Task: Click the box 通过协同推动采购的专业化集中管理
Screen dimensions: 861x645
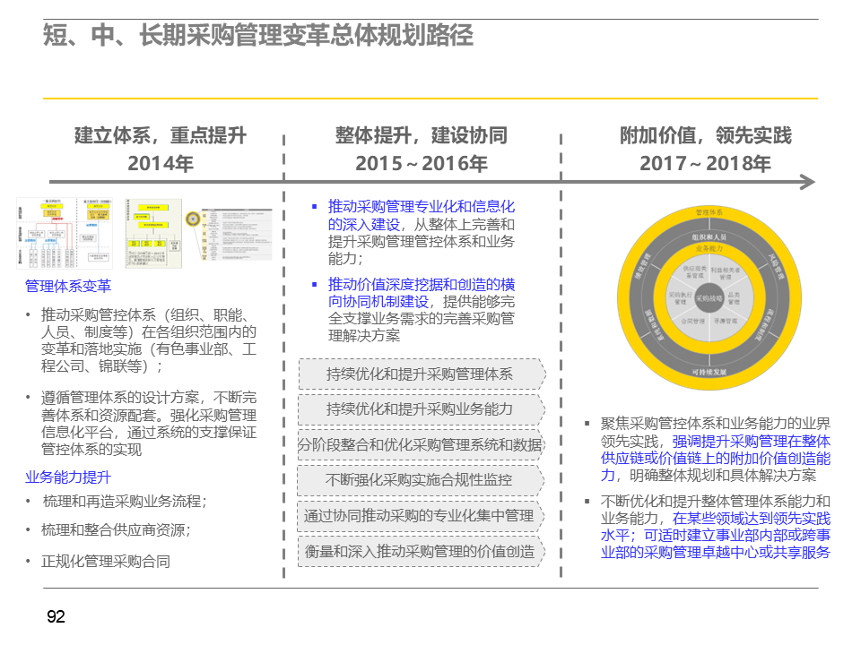Action: pos(422,516)
